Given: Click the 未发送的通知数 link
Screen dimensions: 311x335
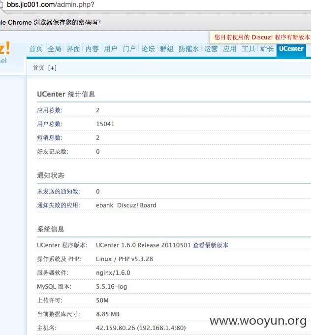Looking at the screenshot, I should (59, 192).
